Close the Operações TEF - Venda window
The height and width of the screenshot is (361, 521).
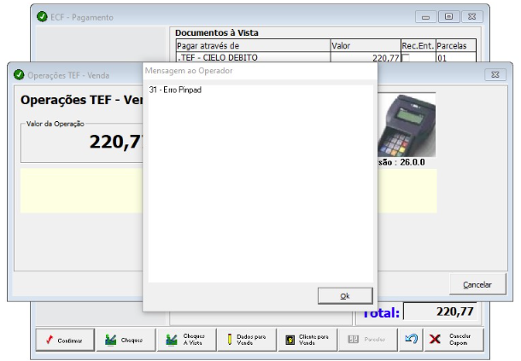(x=496, y=74)
